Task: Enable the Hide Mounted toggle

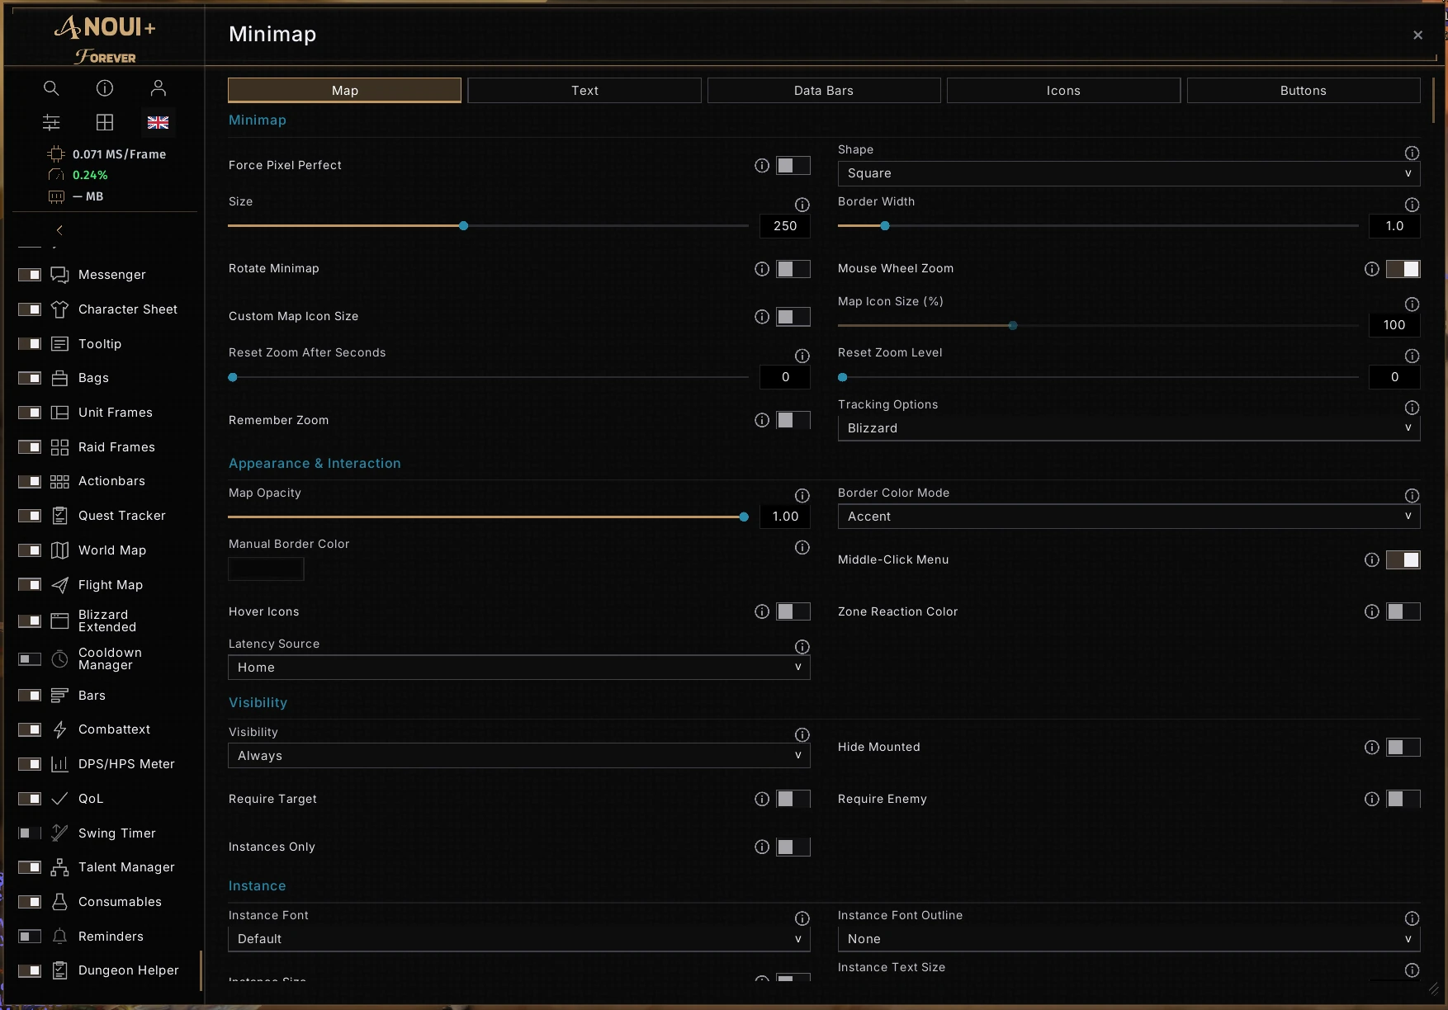Action: point(1403,748)
